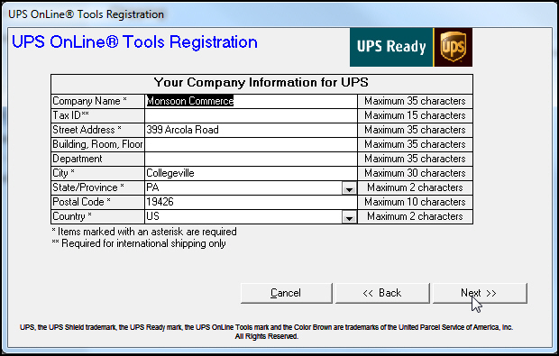Viewport: 559px width, 356px height.
Task: Click 'Maximum 2 characters' in Country row
Action: pyautogui.click(x=415, y=216)
